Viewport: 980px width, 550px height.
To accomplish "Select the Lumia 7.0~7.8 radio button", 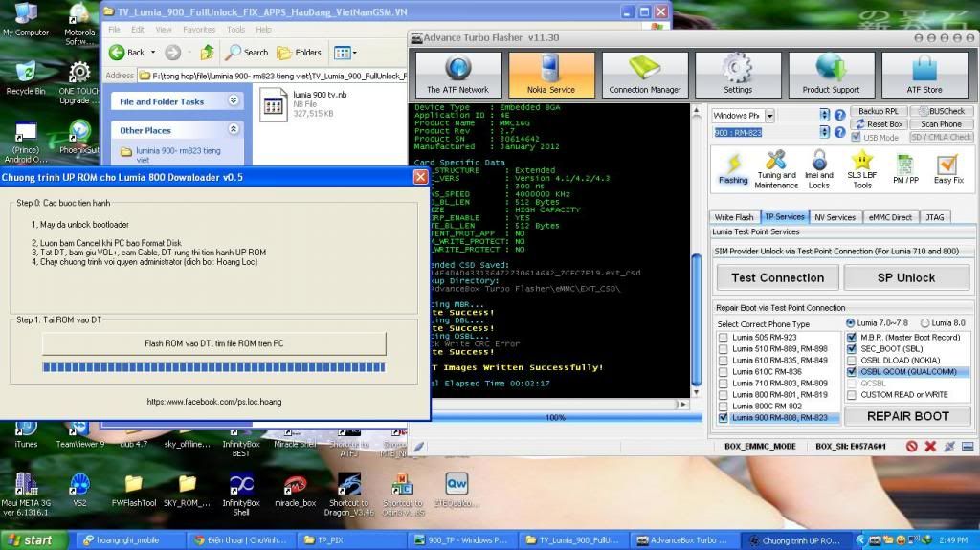I will coord(850,323).
